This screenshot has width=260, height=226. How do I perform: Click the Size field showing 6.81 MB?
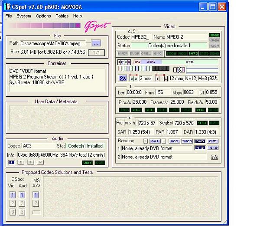[53, 52]
